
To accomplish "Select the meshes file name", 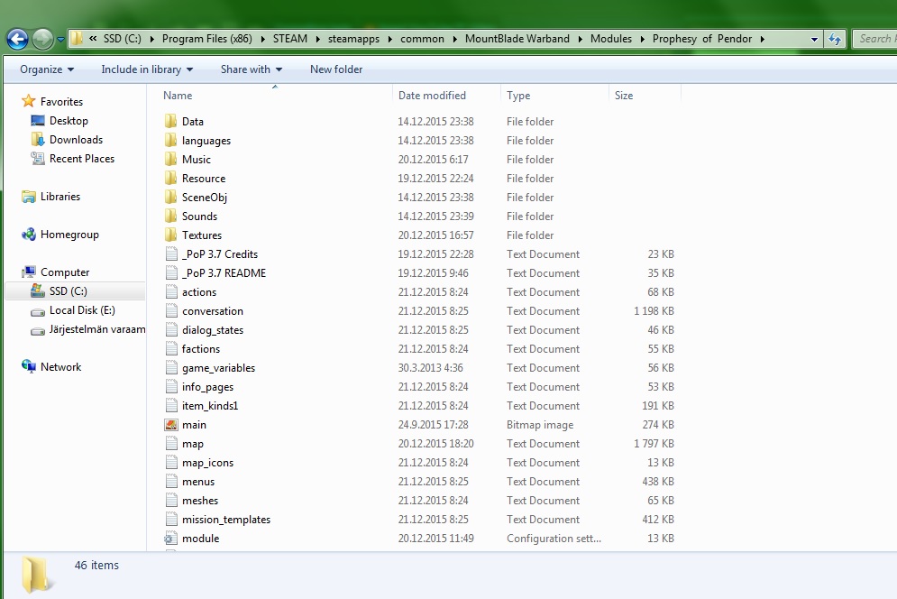I will pos(199,501).
